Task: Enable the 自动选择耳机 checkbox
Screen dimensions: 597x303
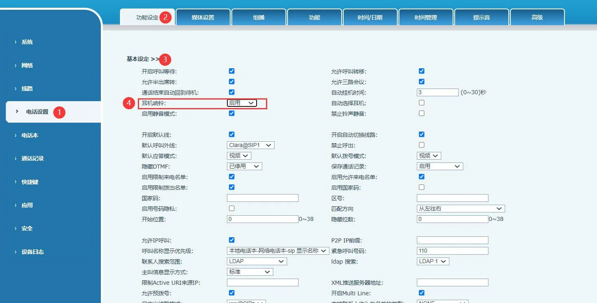Action: click(x=421, y=102)
